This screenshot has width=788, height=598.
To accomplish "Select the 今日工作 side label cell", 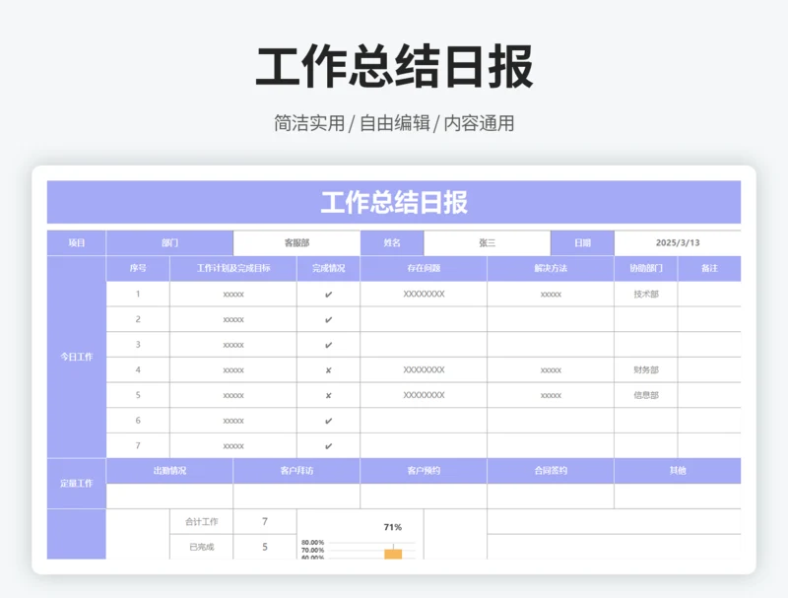I will coord(77,357).
